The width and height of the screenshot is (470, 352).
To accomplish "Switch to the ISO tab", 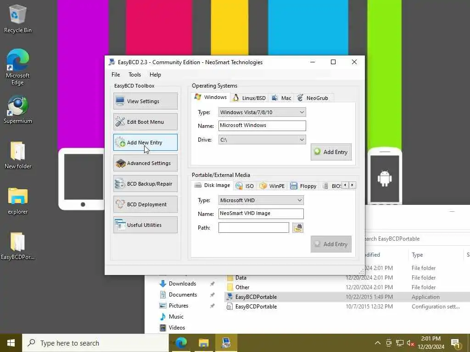I will coord(245,186).
